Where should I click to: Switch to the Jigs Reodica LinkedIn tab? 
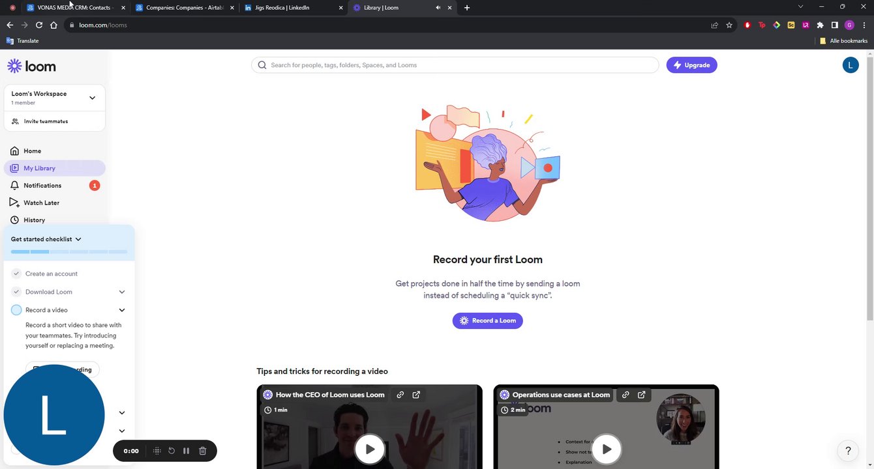coord(292,8)
